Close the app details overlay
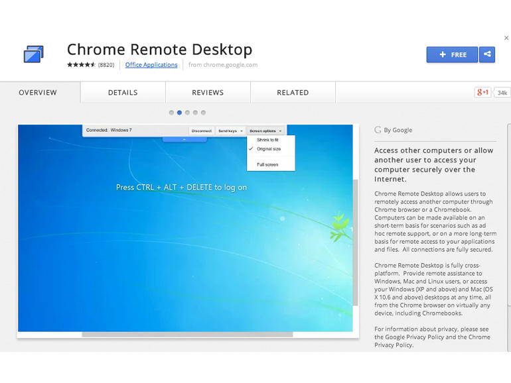Viewport: 511px width, 383px height. [x=506, y=38]
